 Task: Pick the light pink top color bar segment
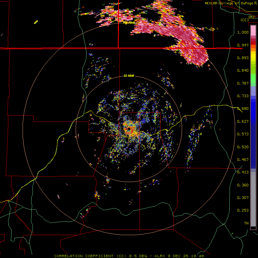click(253, 31)
